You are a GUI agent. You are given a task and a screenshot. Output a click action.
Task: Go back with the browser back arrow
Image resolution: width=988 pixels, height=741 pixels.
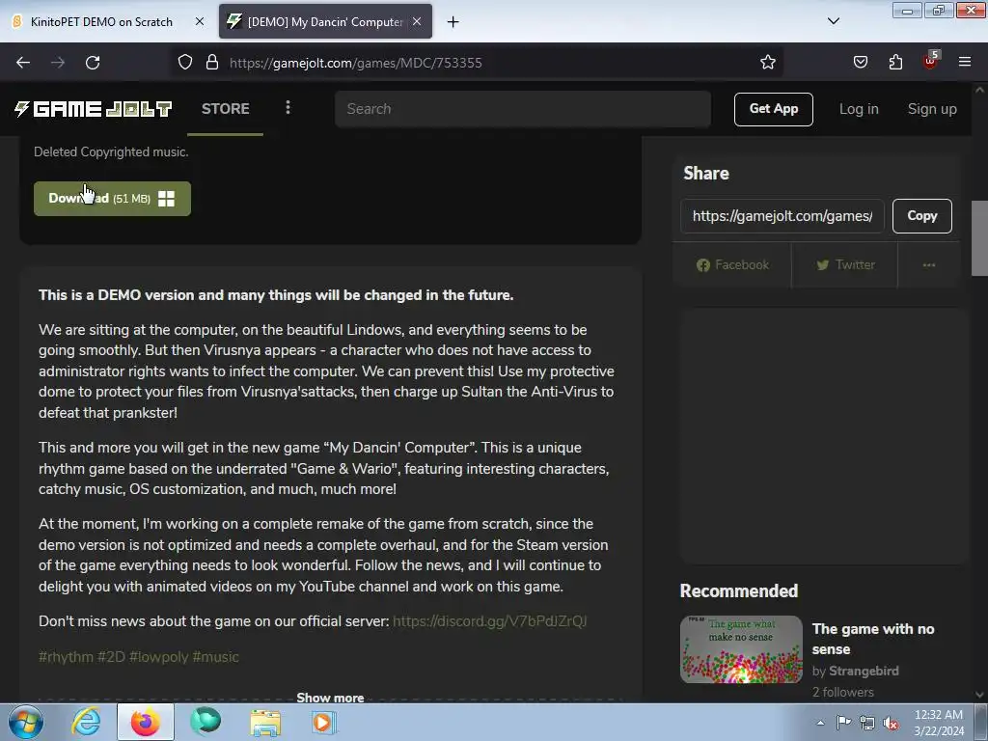23,63
